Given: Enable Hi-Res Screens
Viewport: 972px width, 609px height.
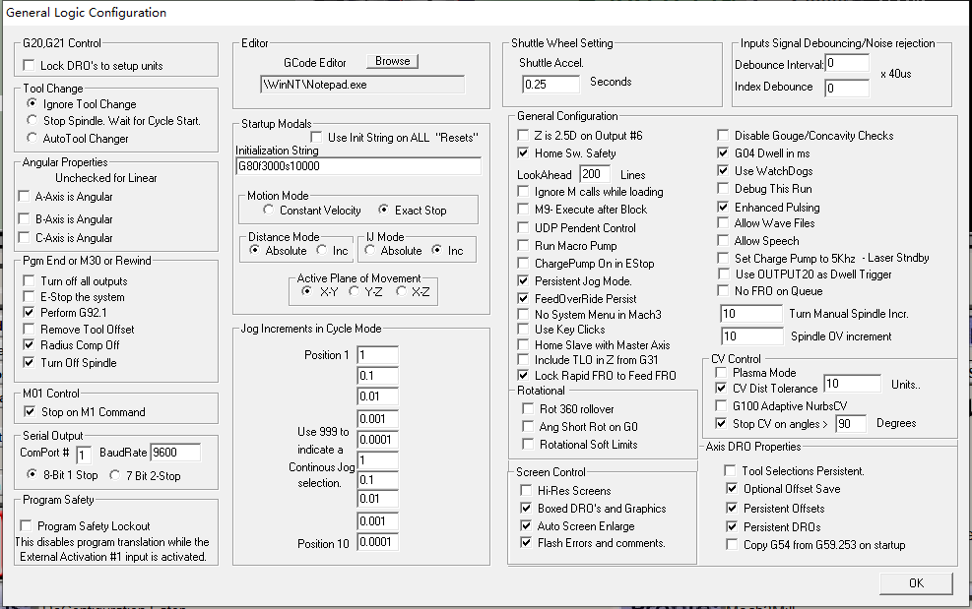Looking at the screenshot, I should pos(526,490).
